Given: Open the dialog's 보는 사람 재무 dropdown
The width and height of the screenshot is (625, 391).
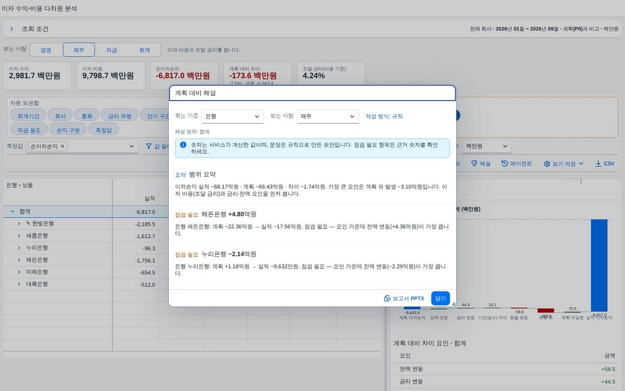Looking at the screenshot, I should pos(328,116).
